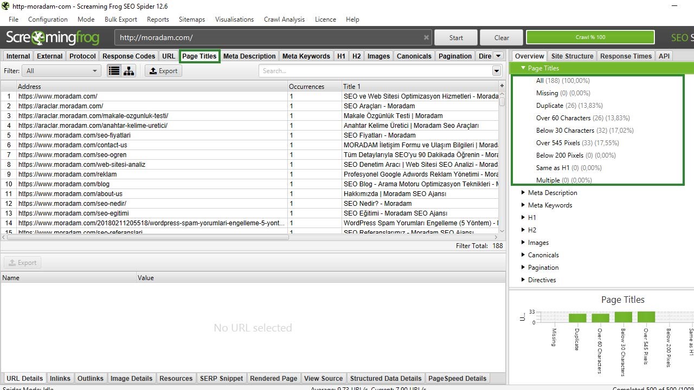Select the Page Titles tab

pyautogui.click(x=200, y=56)
